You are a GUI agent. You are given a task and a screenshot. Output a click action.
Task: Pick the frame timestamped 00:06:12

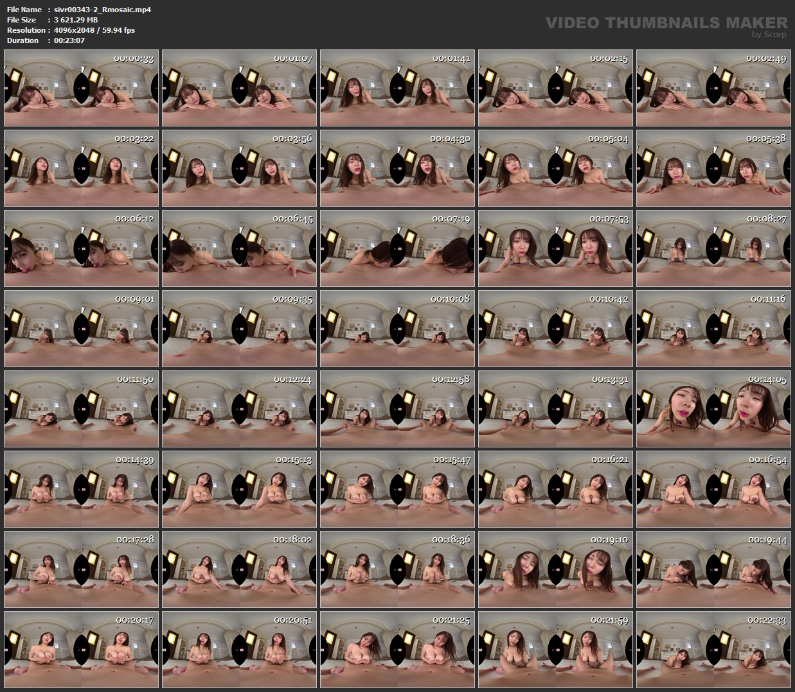point(81,248)
